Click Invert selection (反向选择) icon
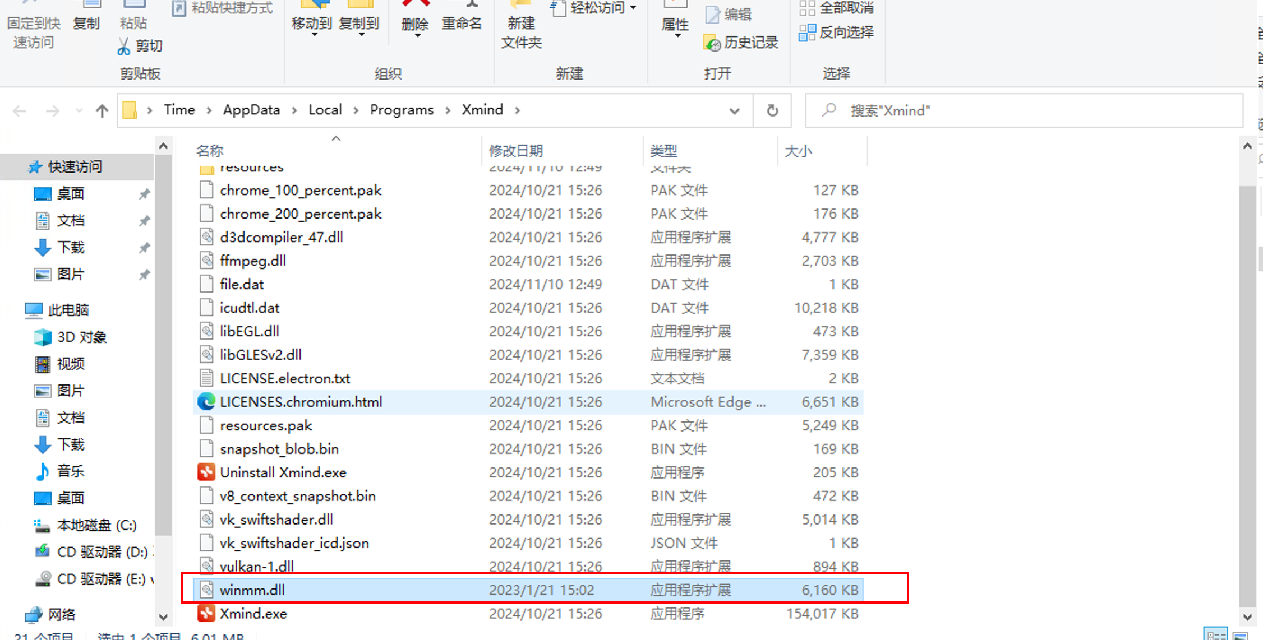This screenshot has width=1263, height=640. [x=807, y=33]
